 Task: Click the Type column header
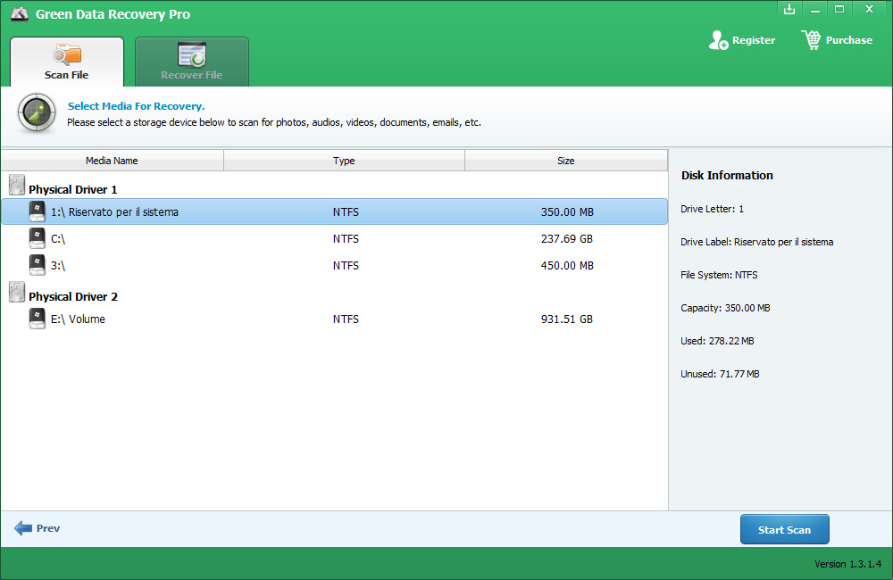(344, 161)
